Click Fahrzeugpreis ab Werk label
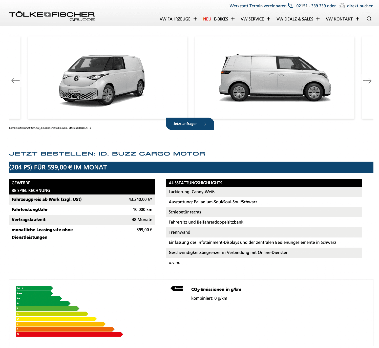Image resolution: width=379 pixels, height=348 pixels. click(x=47, y=199)
